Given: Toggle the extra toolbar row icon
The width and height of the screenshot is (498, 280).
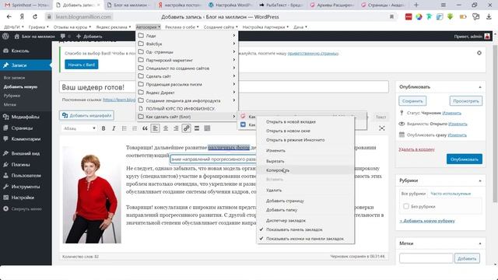Looking at the screenshot, I should click(207, 128).
